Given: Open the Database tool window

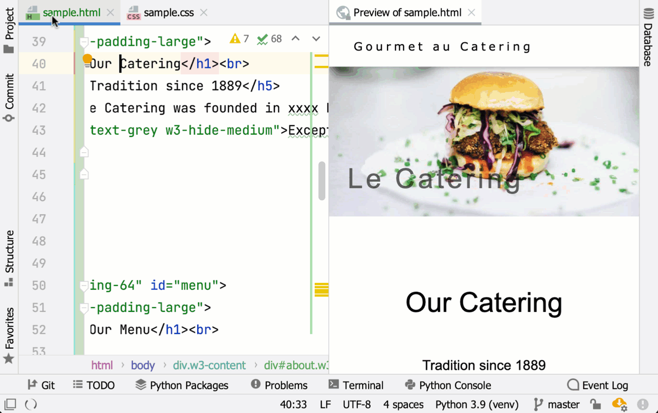Looking at the screenshot, I should tap(648, 38).
